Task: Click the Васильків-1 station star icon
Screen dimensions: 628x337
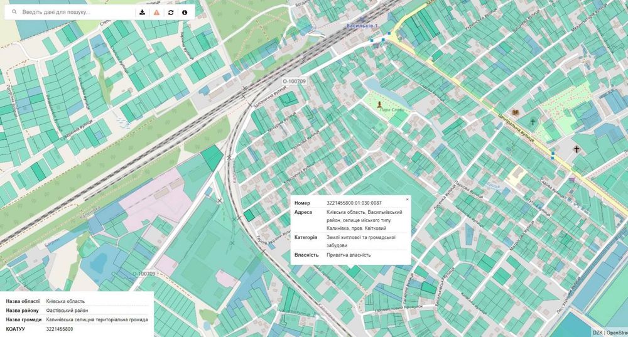Action: [362, 19]
